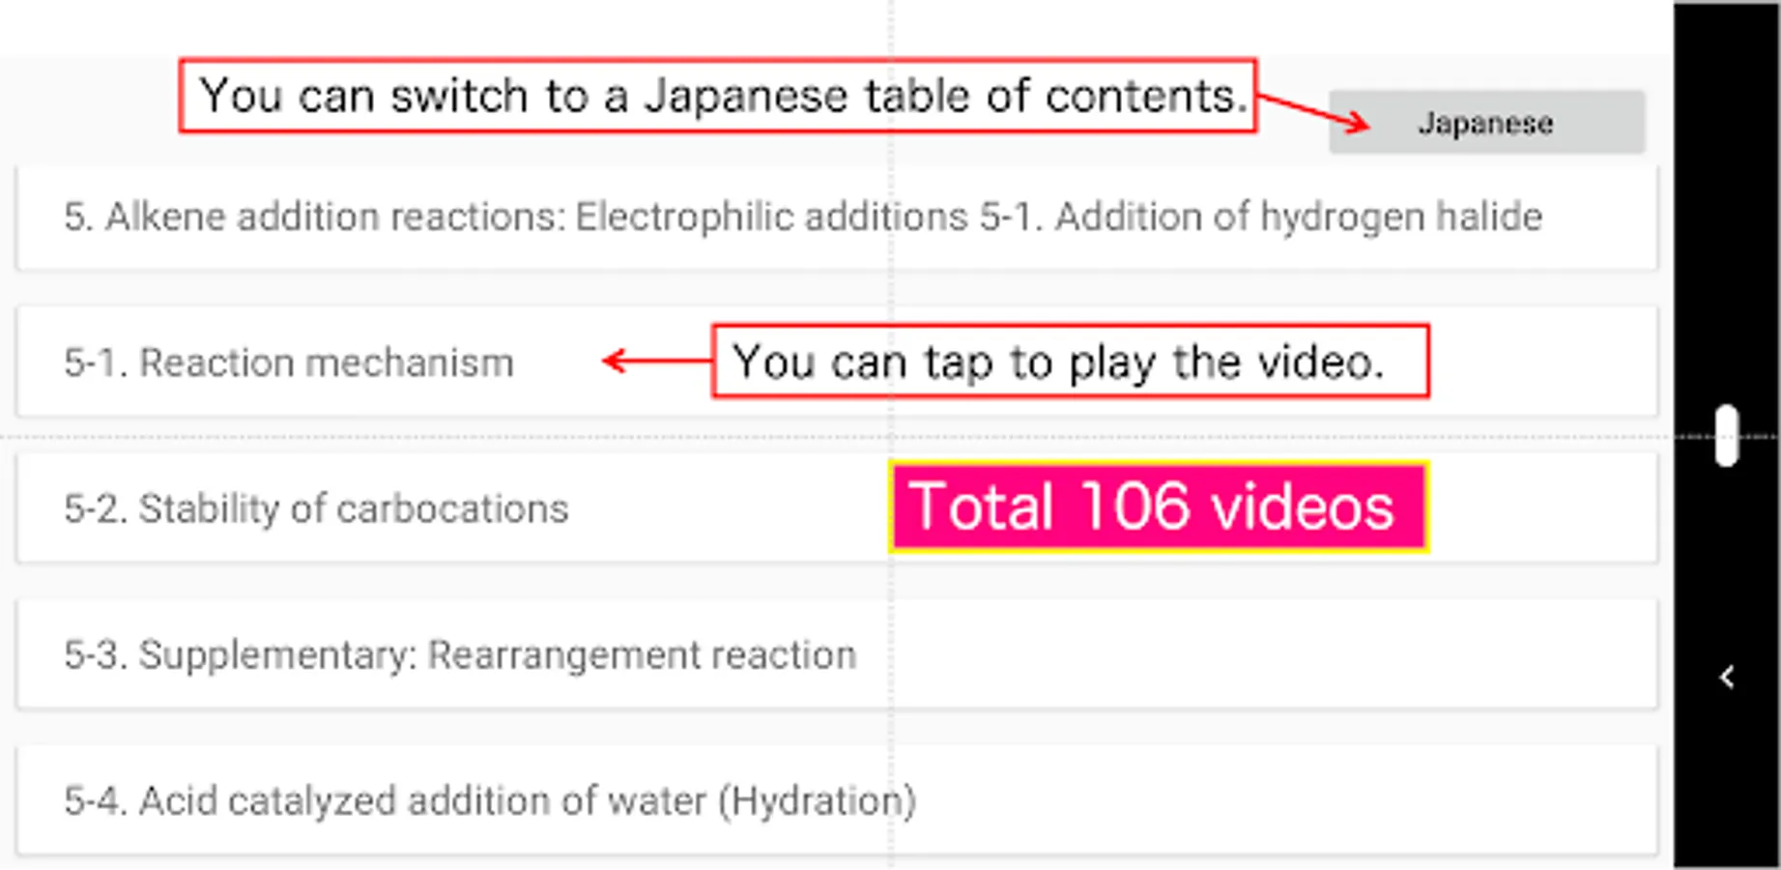Click the pink Total 106 videos banner
Image resolution: width=1781 pixels, height=870 pixels.
tap(1158, 507)
